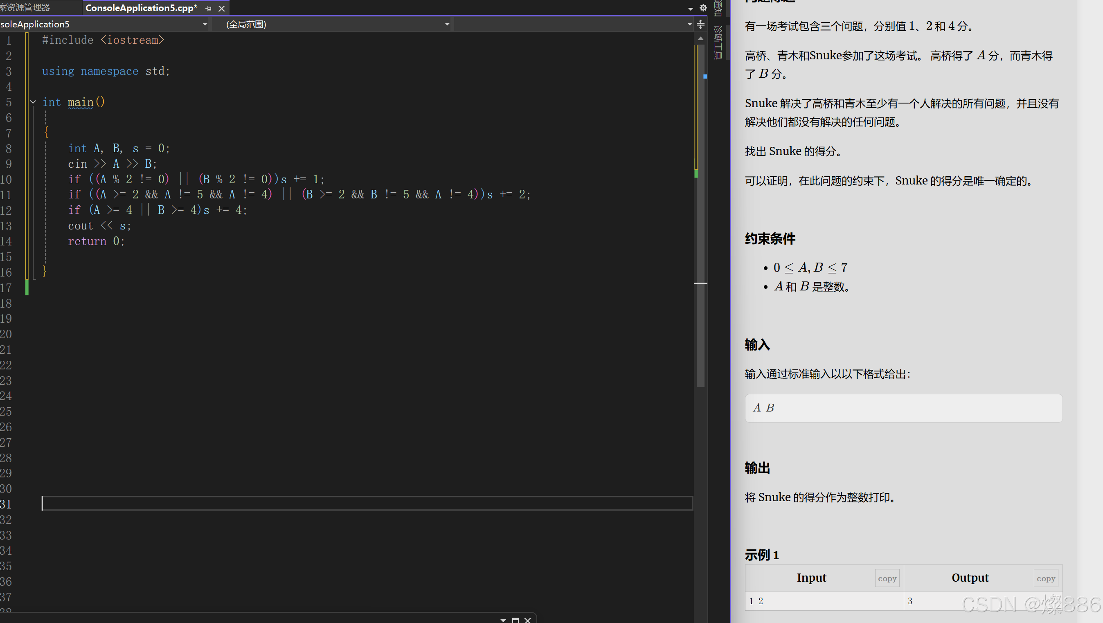Click the A B input format box
The width and height of the screenshot is (1103, 623).
coord(903,408)
